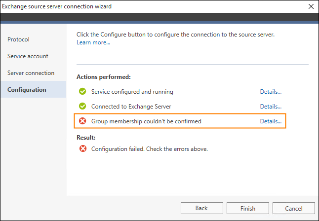Click Service configured and running text
Viewport: 319px width, 221px height.
tap(132, 92)
